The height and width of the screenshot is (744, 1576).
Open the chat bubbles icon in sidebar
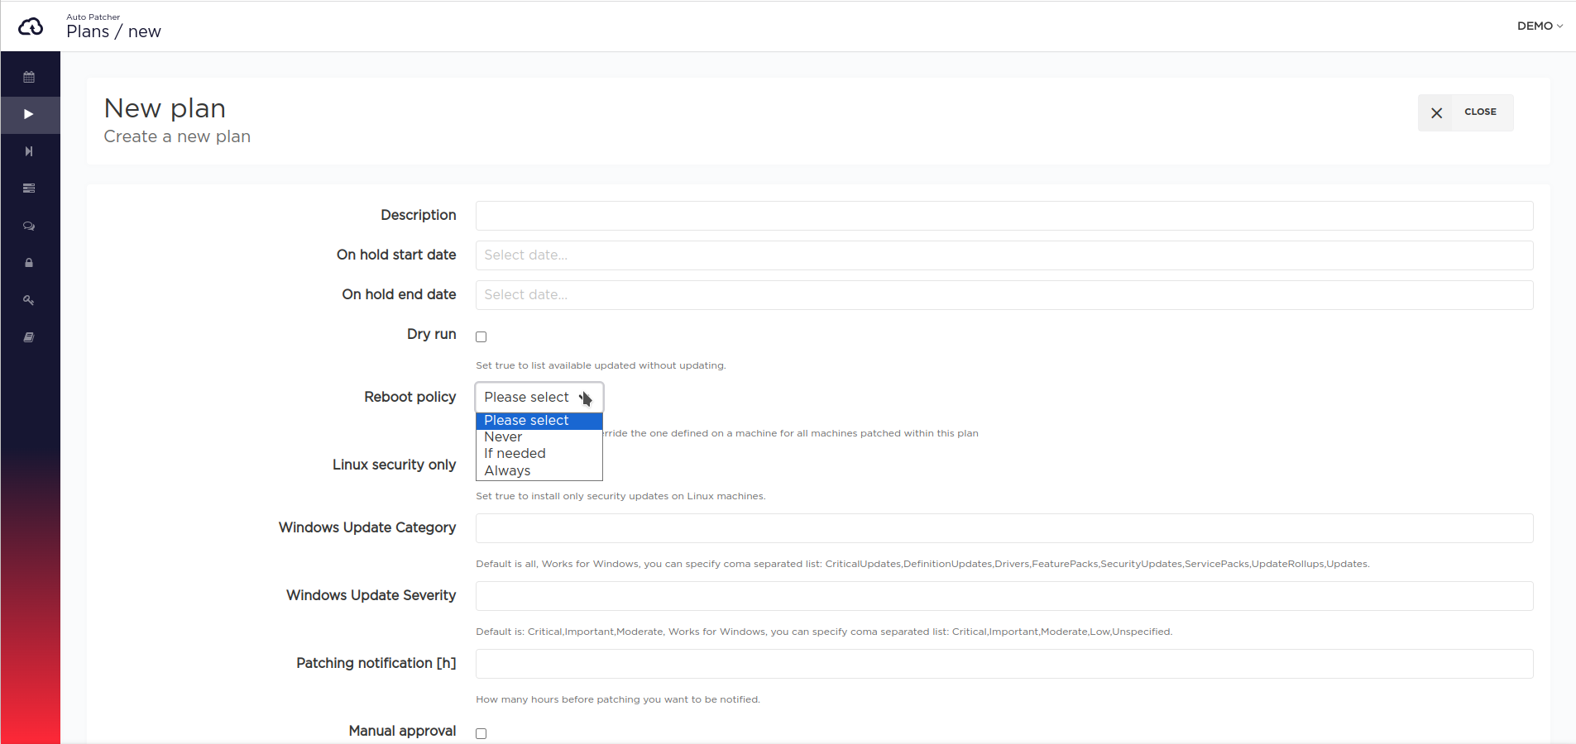(x=29, y=226)
